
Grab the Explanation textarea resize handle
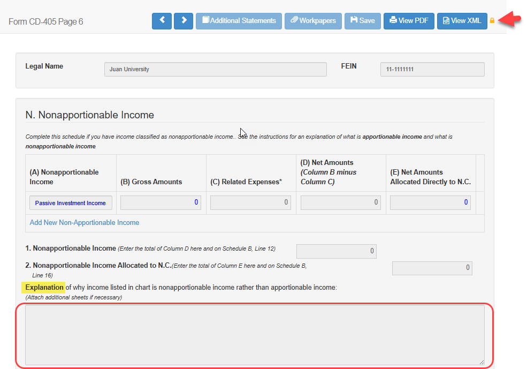pyautogui.click(x=482, y=363)
